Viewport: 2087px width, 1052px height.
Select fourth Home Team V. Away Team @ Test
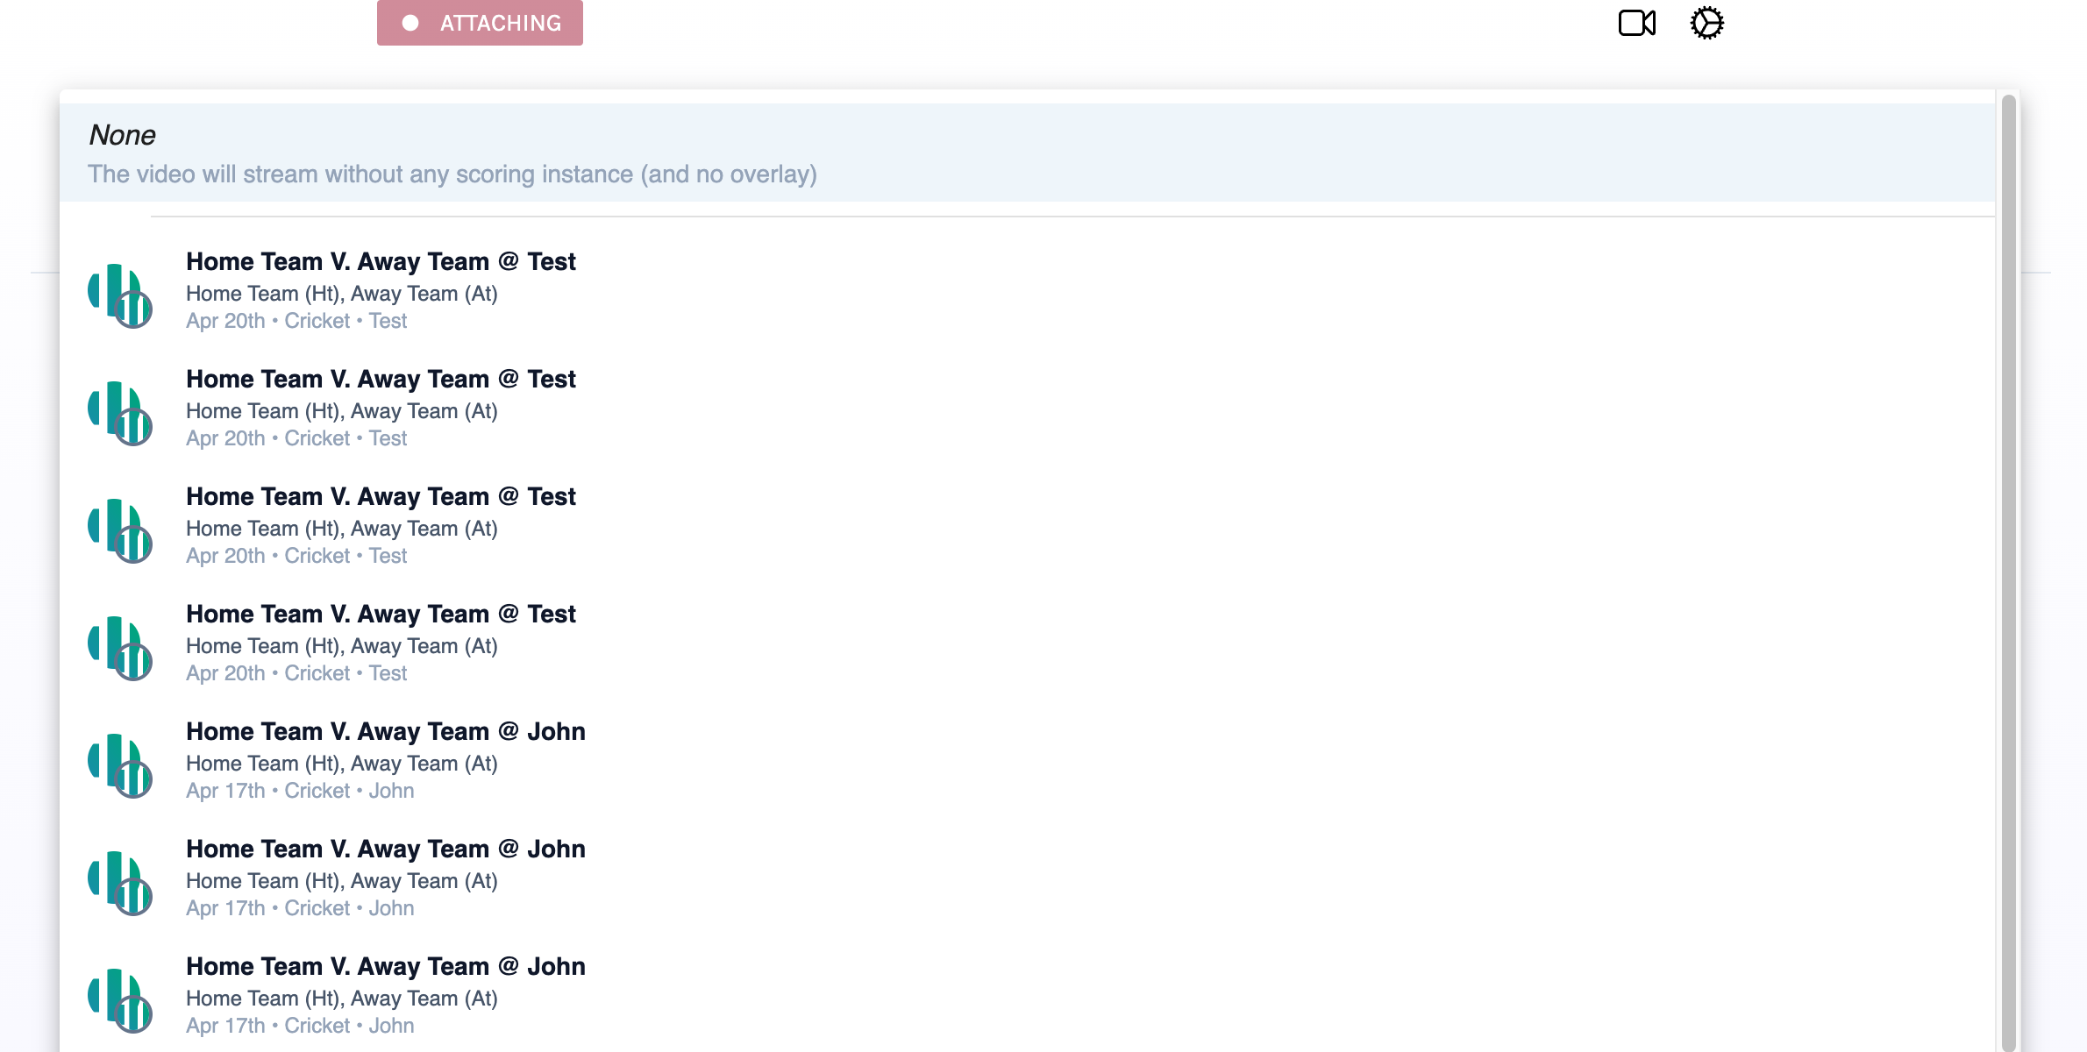[x=1027, y=643]
